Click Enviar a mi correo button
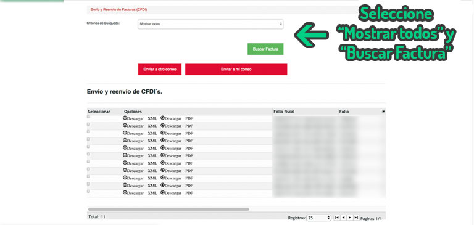The image size is (474, 225). click(x=236, y=69)
